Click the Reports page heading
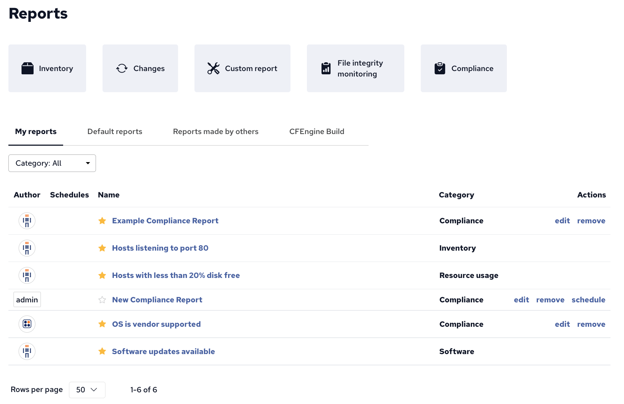The height and width of the screenshot is (404, 624). coord(38,13)
